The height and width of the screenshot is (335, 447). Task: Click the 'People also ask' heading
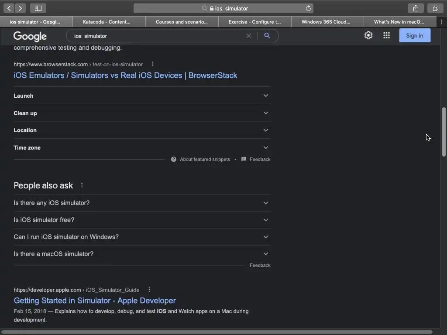point(43,185)
